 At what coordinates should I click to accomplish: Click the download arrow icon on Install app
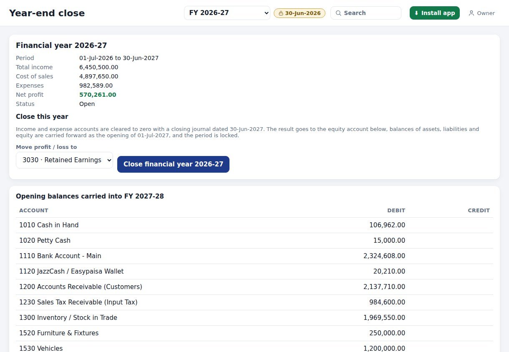click(x=416, y=13)
